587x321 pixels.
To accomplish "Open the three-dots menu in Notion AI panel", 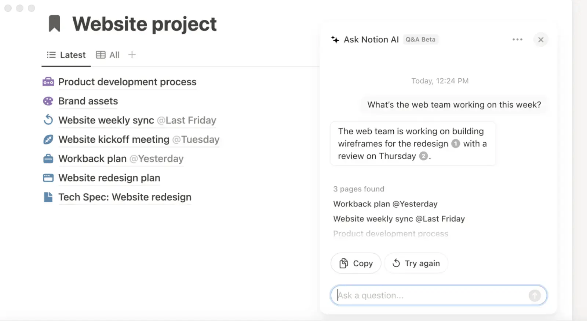I will (517, 40).
